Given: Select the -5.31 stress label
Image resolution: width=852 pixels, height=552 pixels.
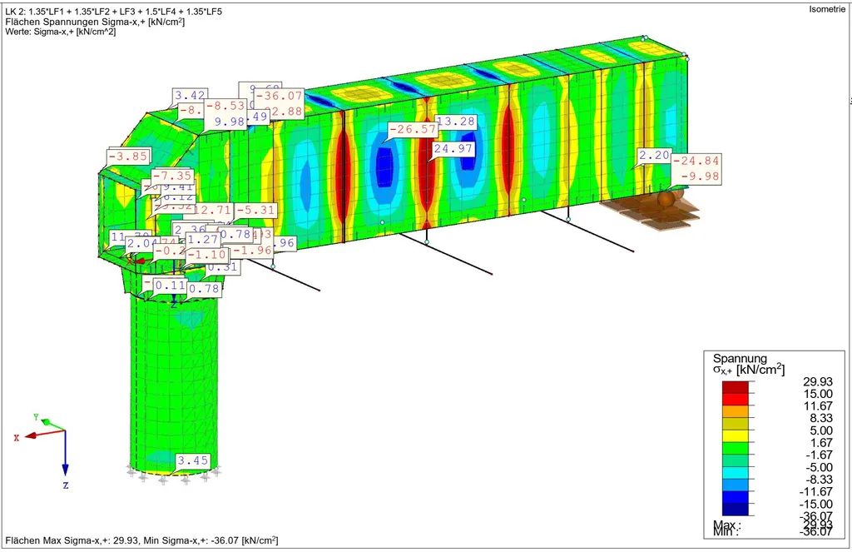Looking at the screenshot, I should click(x=255, y=210).
